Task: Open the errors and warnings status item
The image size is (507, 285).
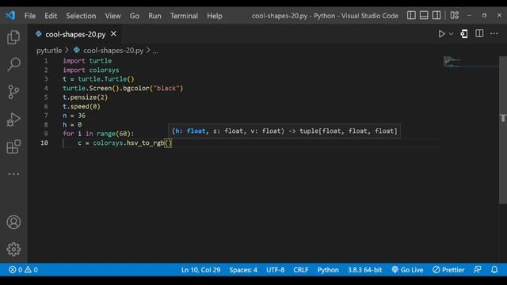Action: (23, 269)
